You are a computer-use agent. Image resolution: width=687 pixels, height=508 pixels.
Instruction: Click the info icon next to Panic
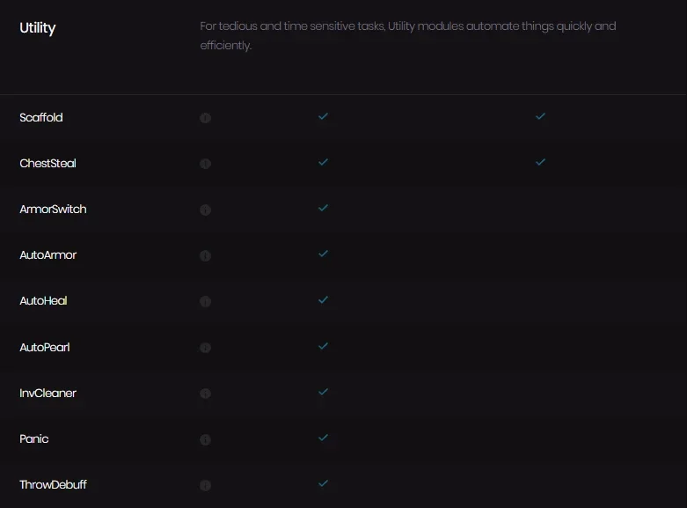pos(205,439)
